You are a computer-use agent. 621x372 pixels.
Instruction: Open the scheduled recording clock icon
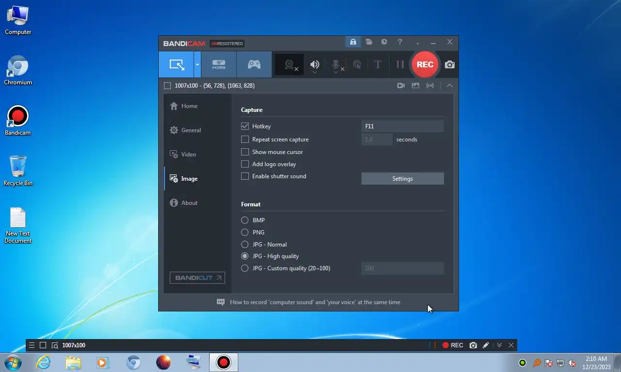click(384, 42)
